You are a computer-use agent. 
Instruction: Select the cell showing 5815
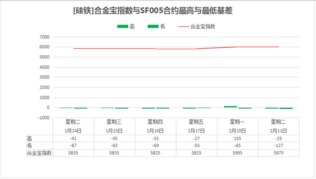point(196,153)
